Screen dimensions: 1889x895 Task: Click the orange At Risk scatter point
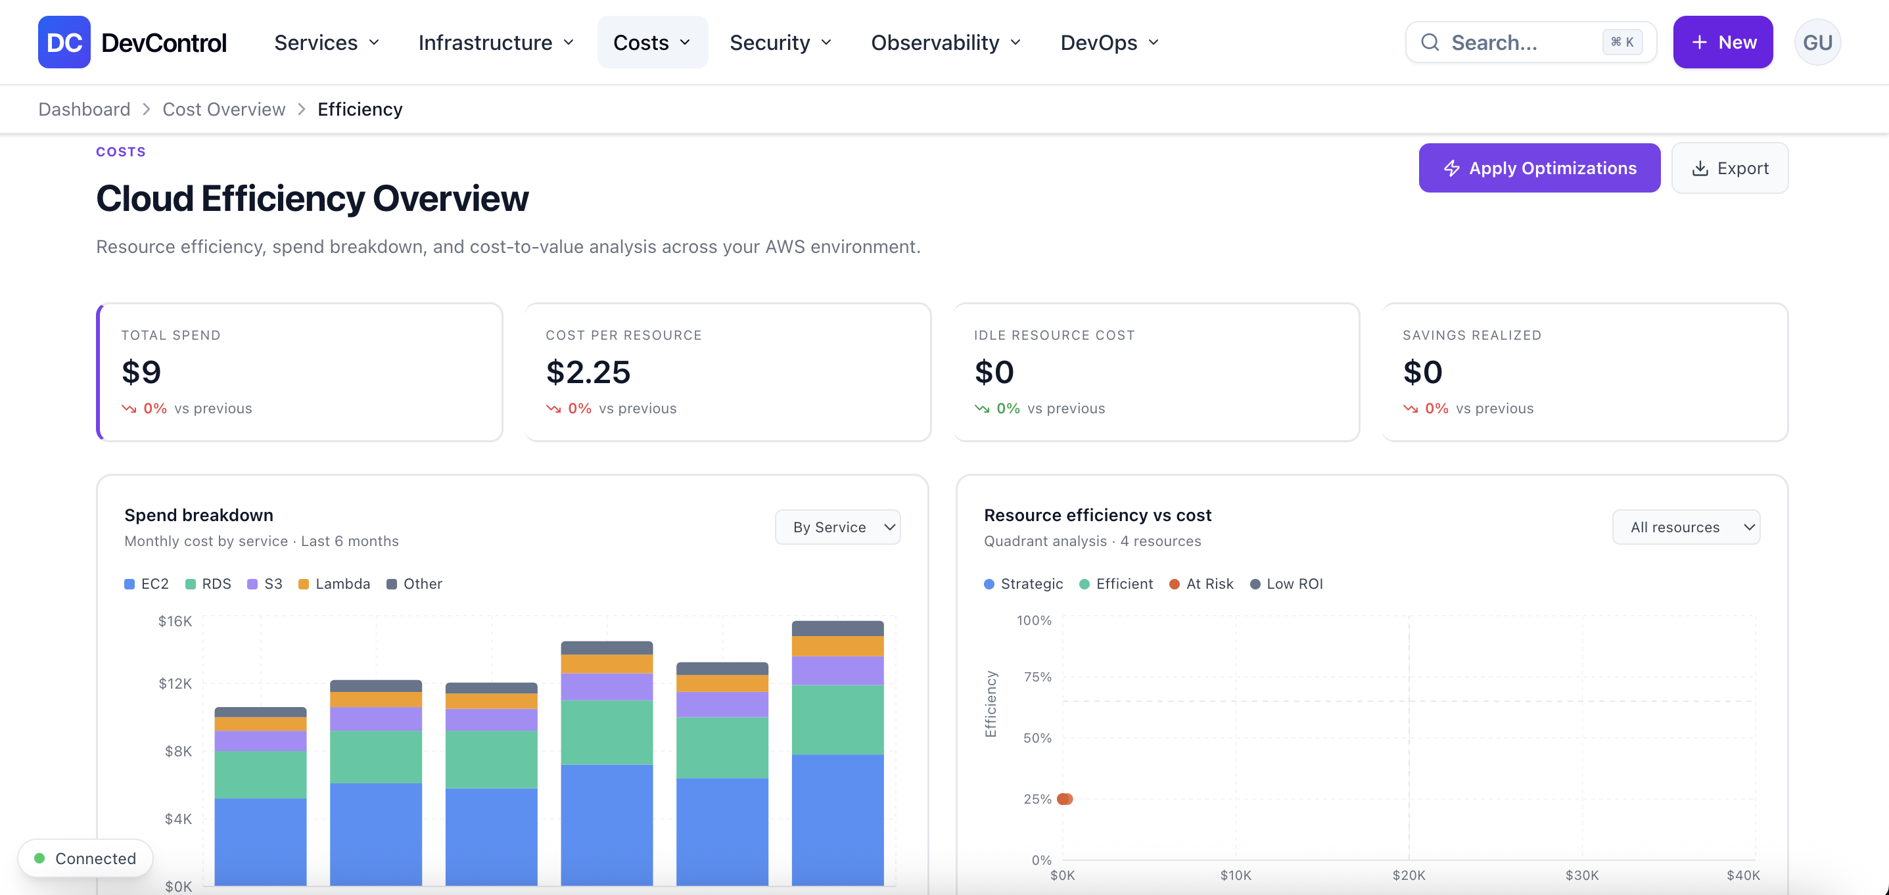[1065, 799]
